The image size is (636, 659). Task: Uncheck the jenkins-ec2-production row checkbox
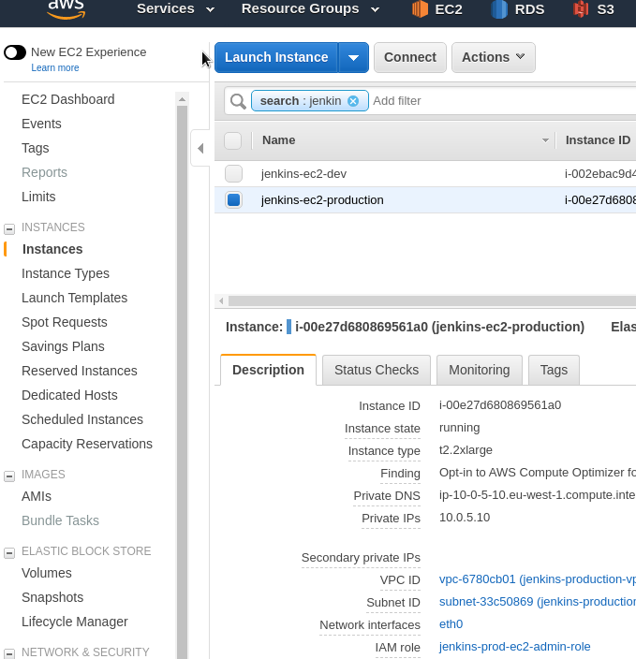click(233, 199)
